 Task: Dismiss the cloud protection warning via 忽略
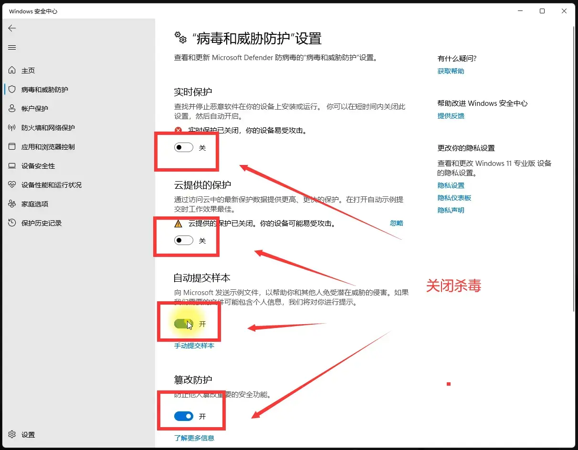tap(397, 223)
